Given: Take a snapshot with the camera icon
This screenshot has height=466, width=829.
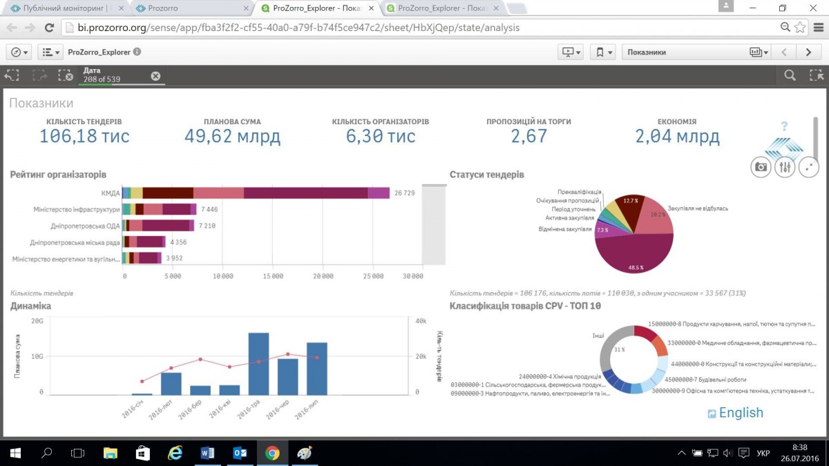Looking at the screenshot, I should [761, 167].
